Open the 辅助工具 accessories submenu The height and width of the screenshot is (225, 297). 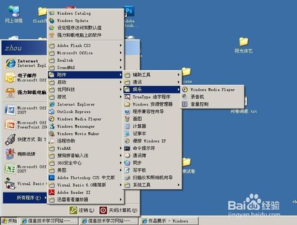pos(152,75)
